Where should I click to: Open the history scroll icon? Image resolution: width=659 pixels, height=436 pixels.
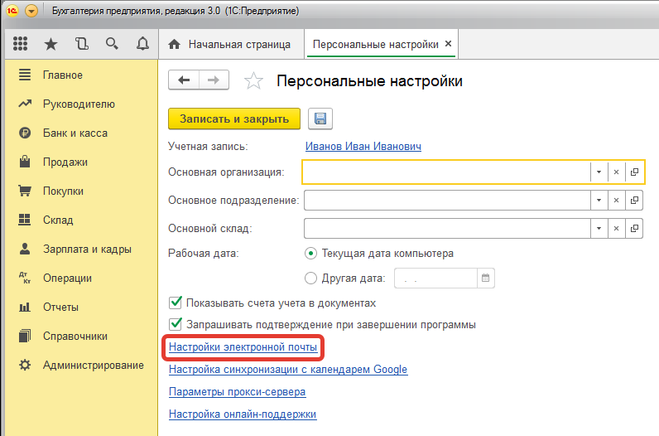coord(81,44)
